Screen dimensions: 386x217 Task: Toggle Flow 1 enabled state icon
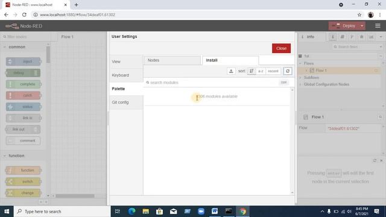click(x=376, y=71)
